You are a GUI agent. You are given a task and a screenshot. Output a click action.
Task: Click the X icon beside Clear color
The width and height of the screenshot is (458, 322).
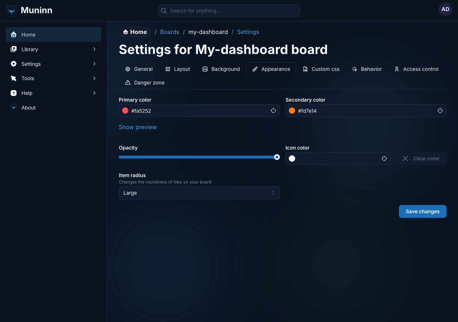click(x=405, y=158)
